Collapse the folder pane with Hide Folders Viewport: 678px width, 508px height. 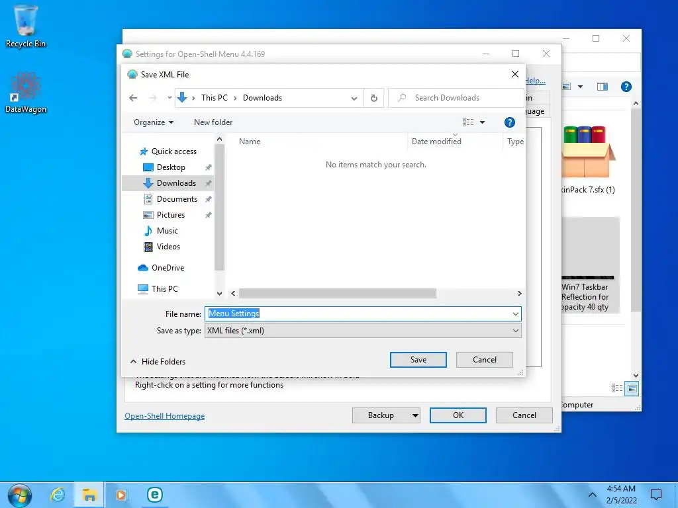158,362
